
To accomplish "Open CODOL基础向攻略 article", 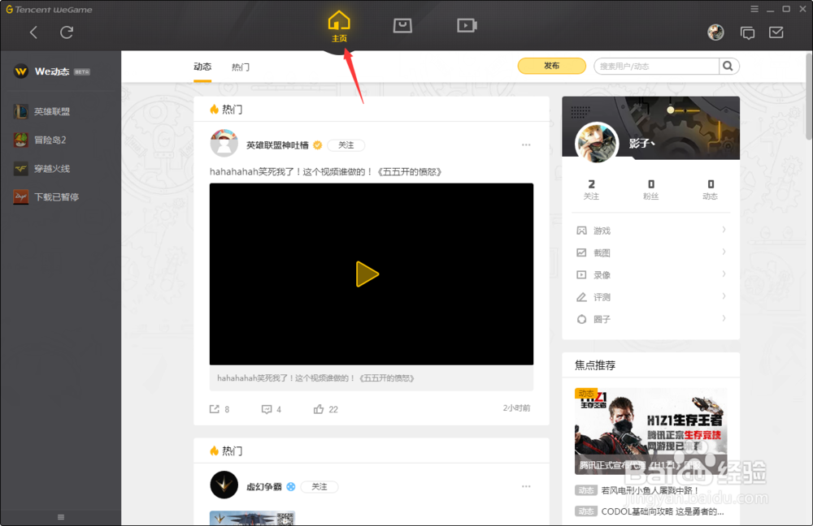I will (662, 511).
